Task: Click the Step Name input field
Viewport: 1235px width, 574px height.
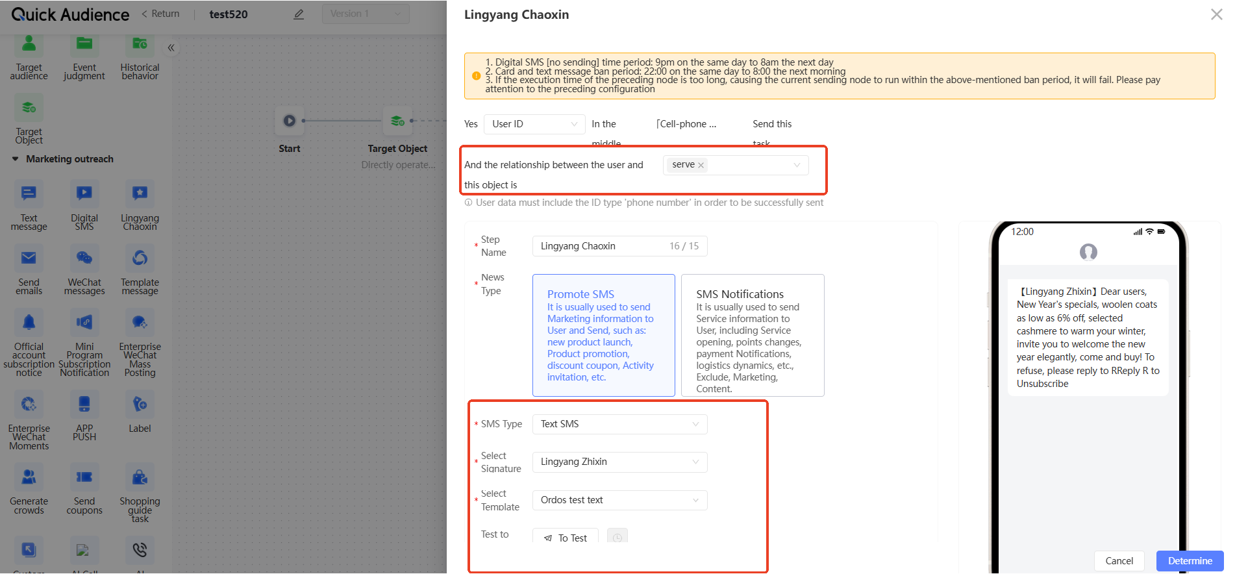Action: pos(619,246)
